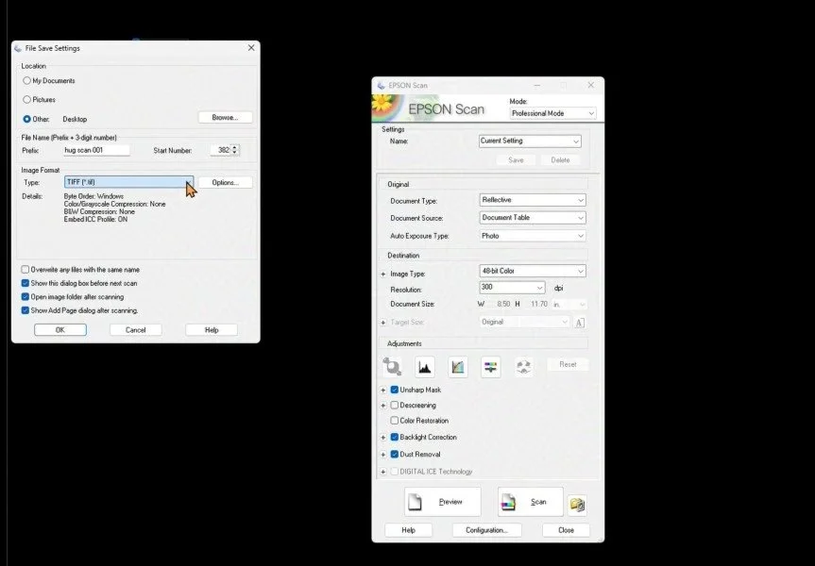This screenshot has height=566, width=815.
Task: Open the Image Adjustment sliders icon
Action: pos(491,367)
